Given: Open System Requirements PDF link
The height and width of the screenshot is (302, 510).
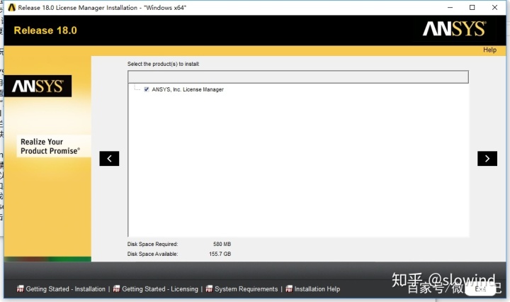Looking at the screenshot, I should [x=246, y=289].
